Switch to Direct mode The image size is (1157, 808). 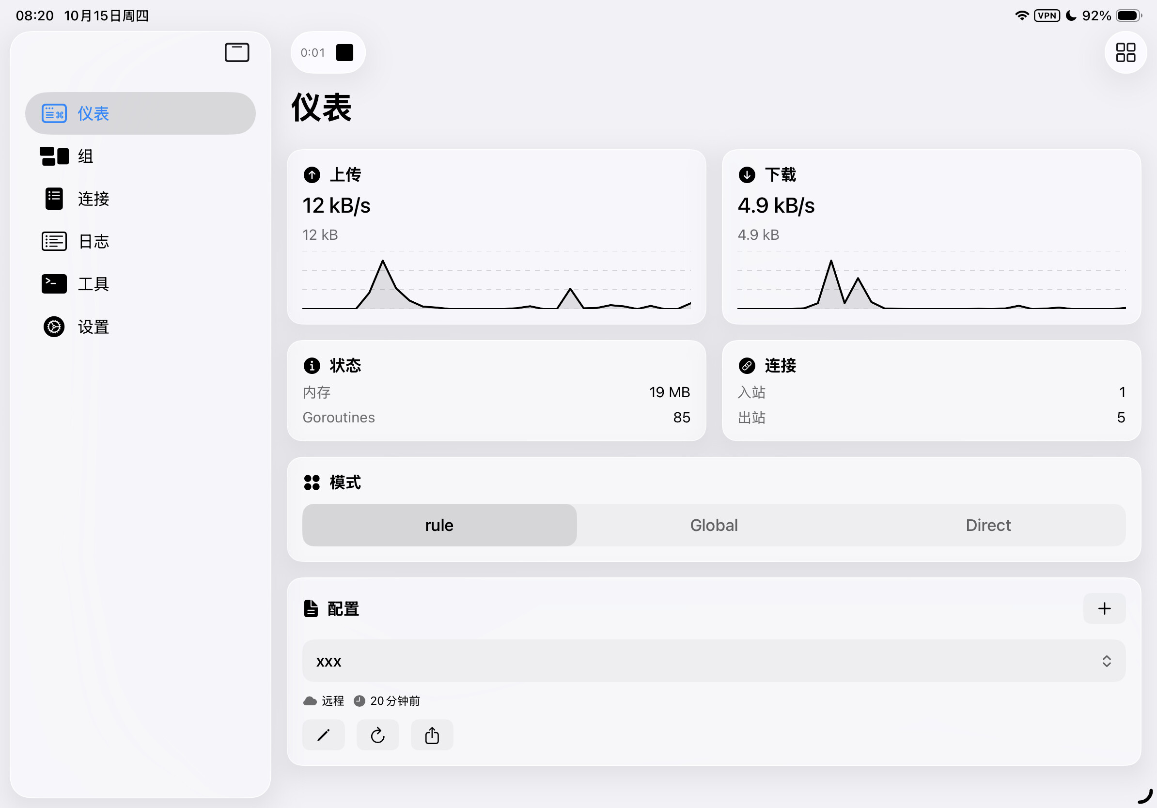pyautogui.click(x=988, y=525)
